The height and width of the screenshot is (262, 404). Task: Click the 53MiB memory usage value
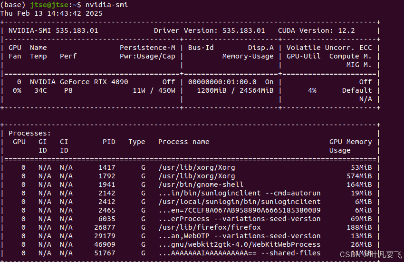point(361,168)
